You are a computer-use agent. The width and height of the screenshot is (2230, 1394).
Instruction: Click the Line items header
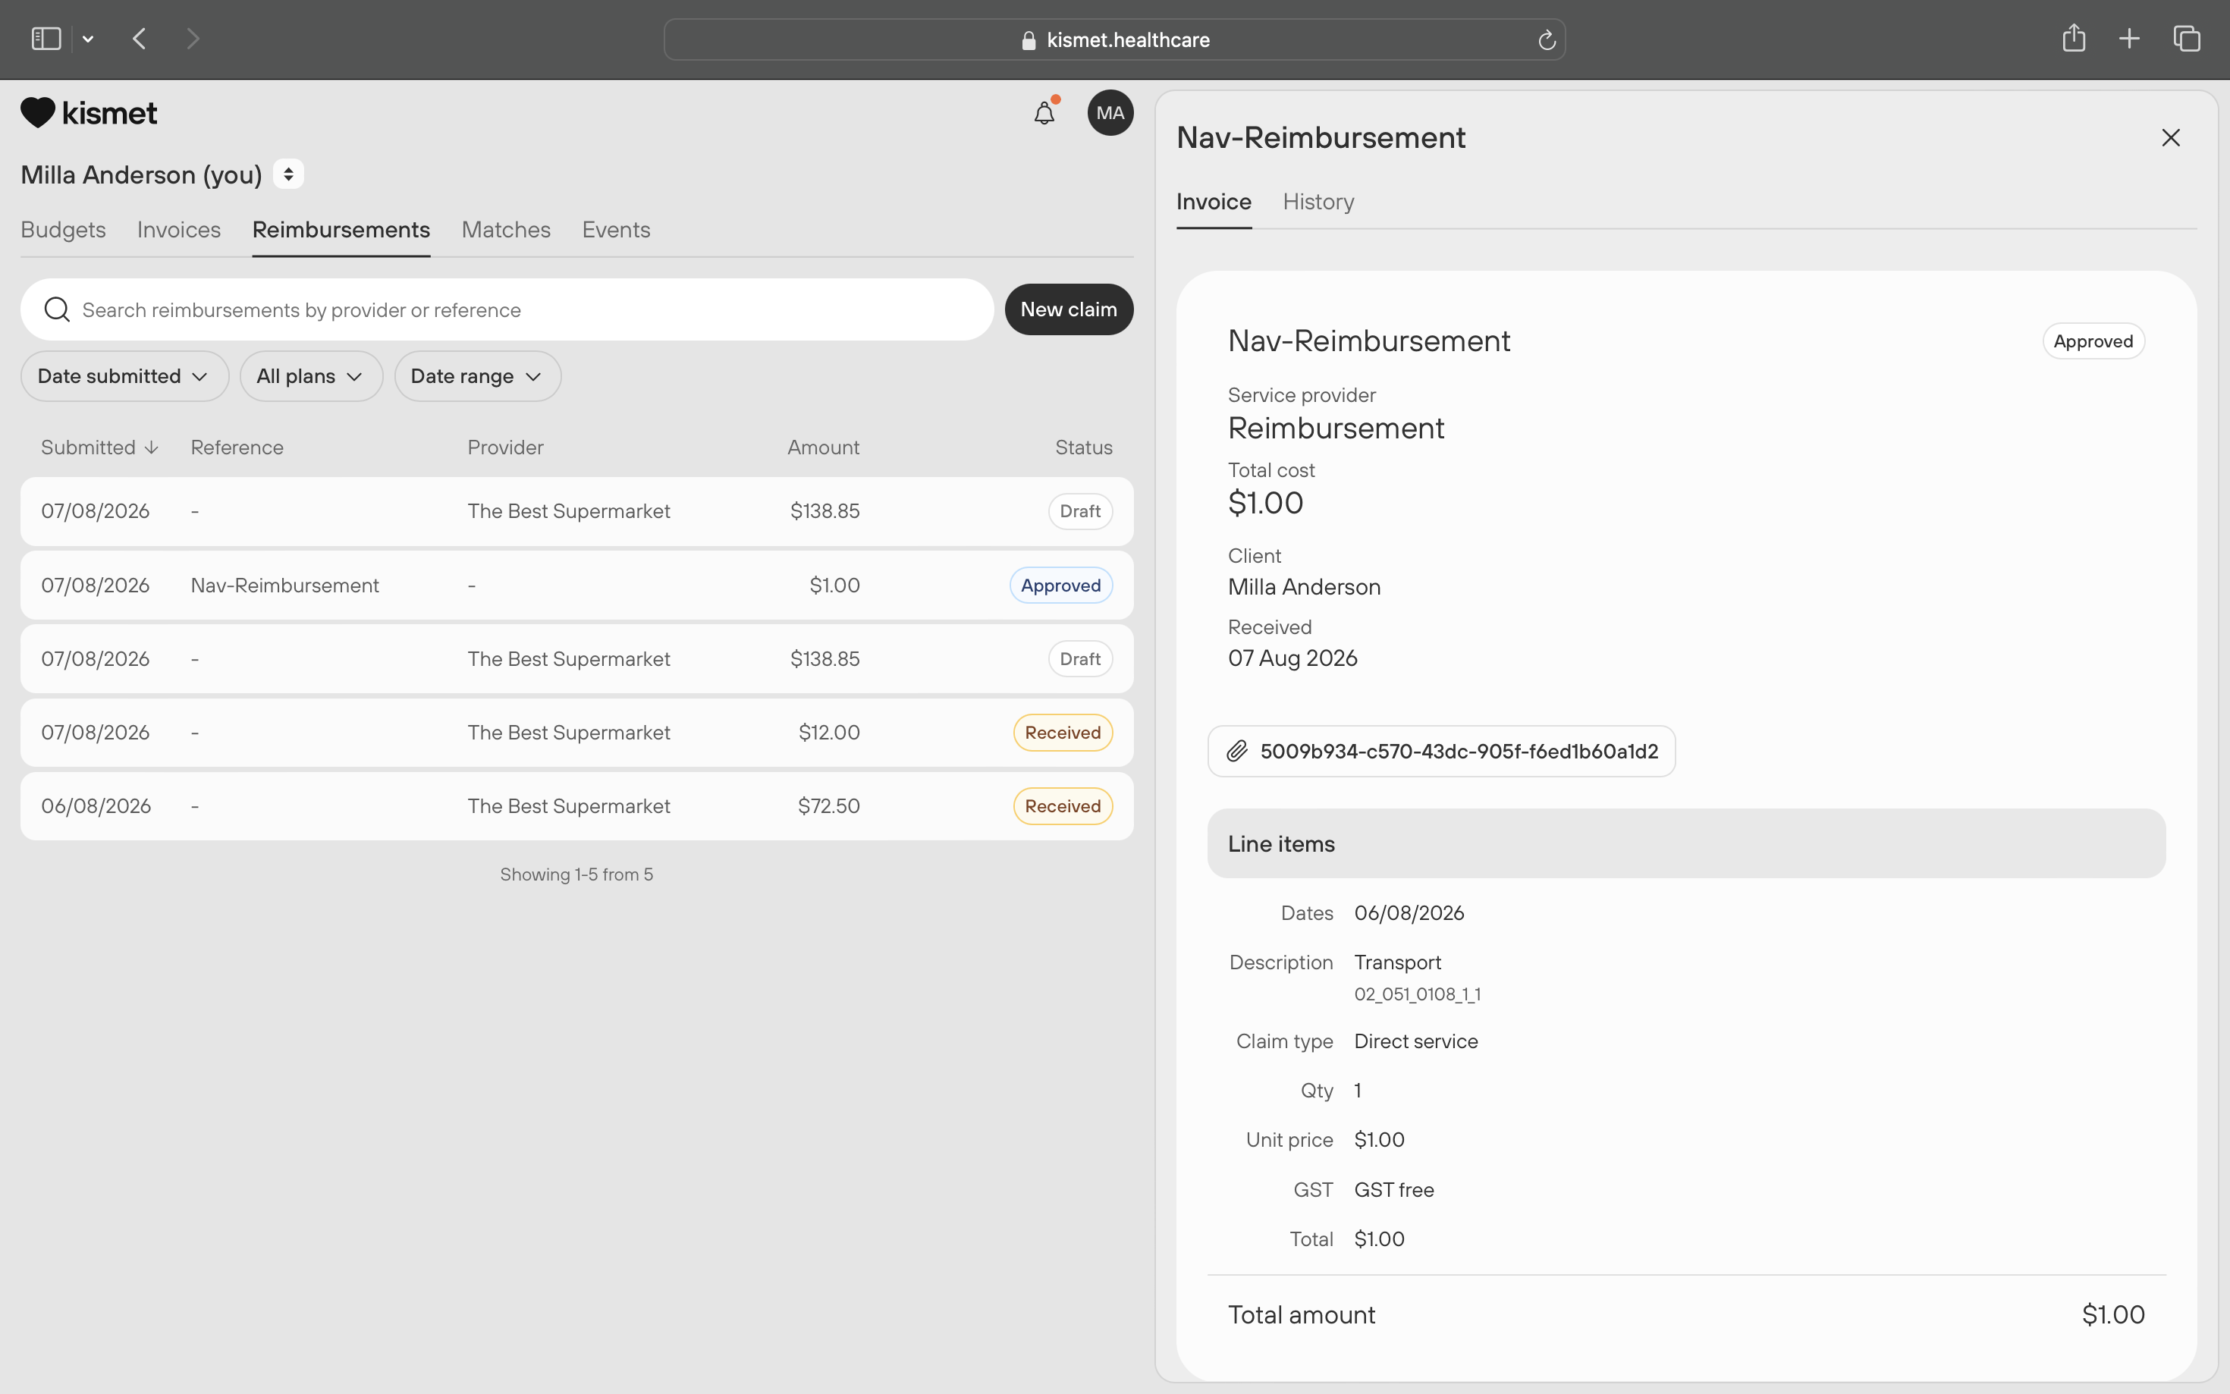point(1686,843)
